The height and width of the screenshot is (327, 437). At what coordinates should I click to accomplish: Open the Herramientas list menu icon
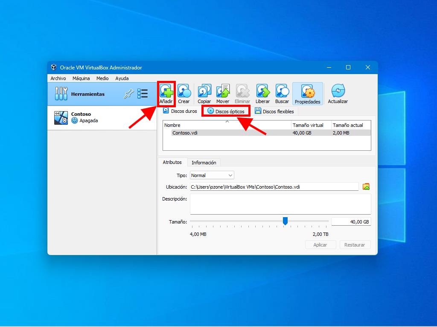[143, 94]
